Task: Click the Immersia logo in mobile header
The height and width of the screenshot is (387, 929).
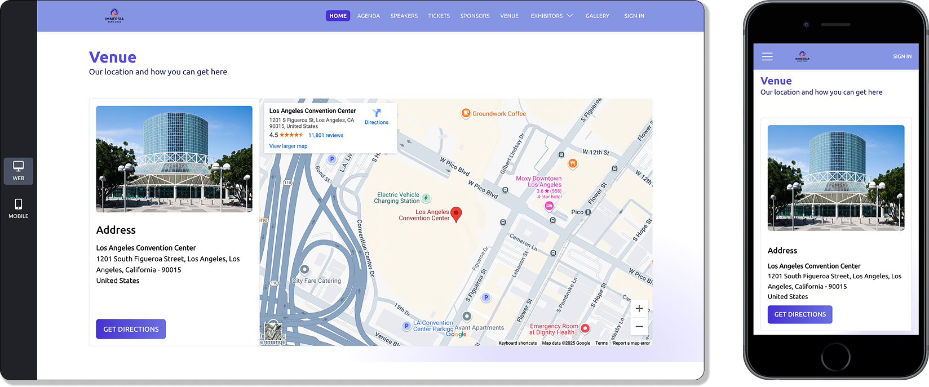Action: 802,56
